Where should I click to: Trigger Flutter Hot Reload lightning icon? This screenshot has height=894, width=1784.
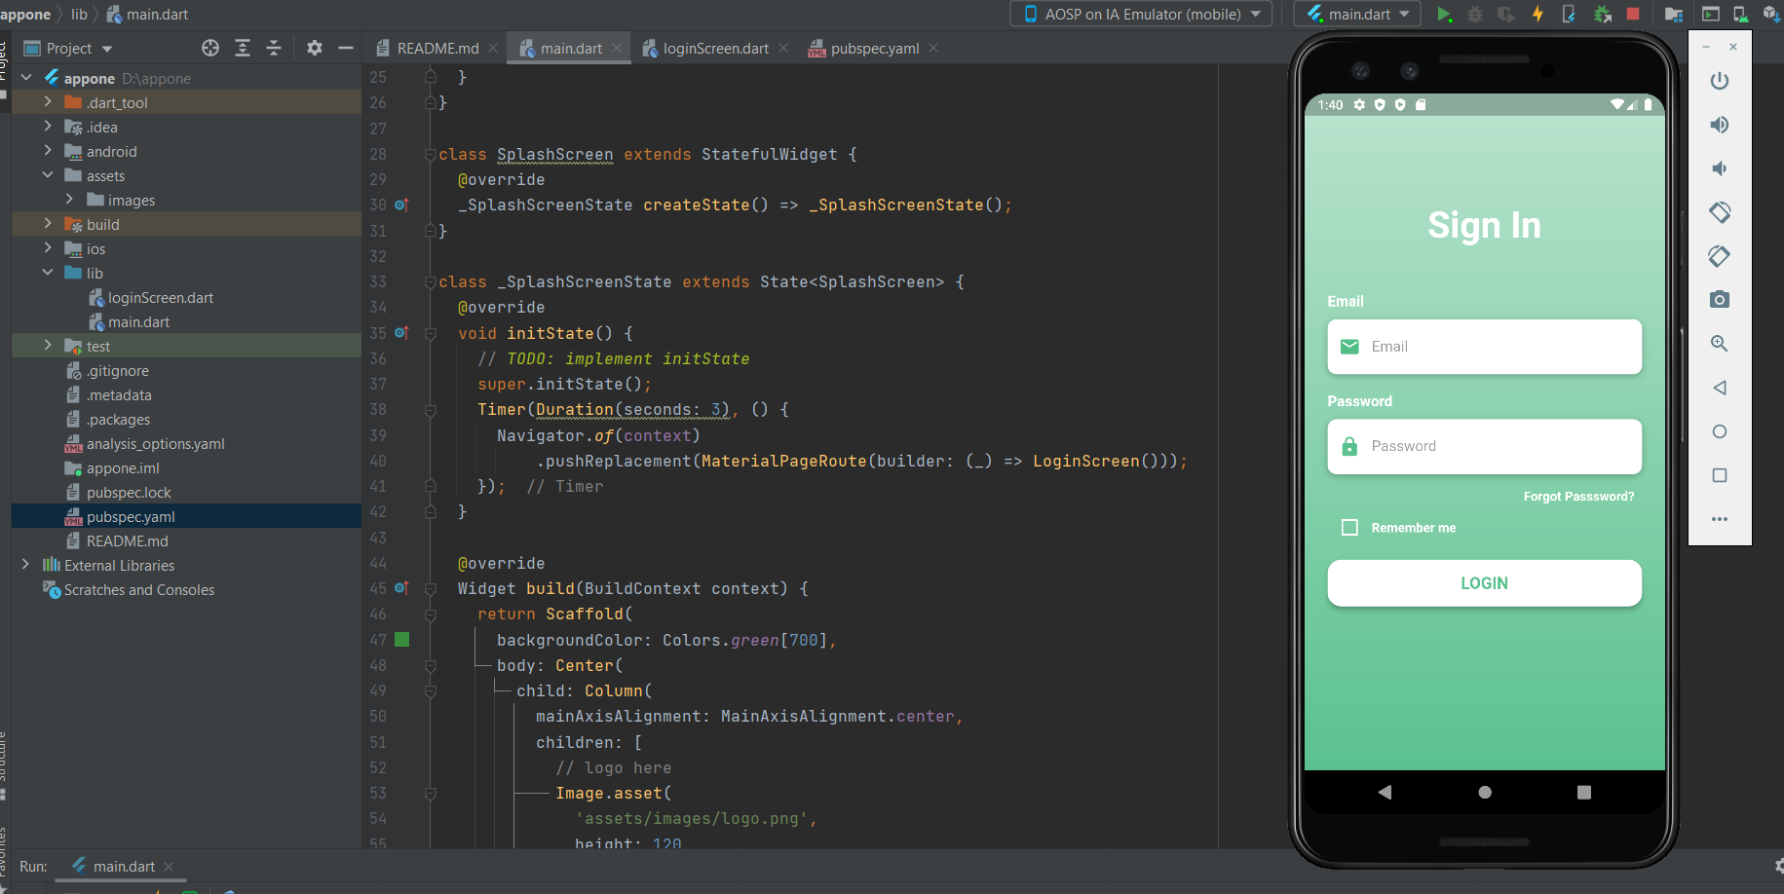(x=1537, y=14)
